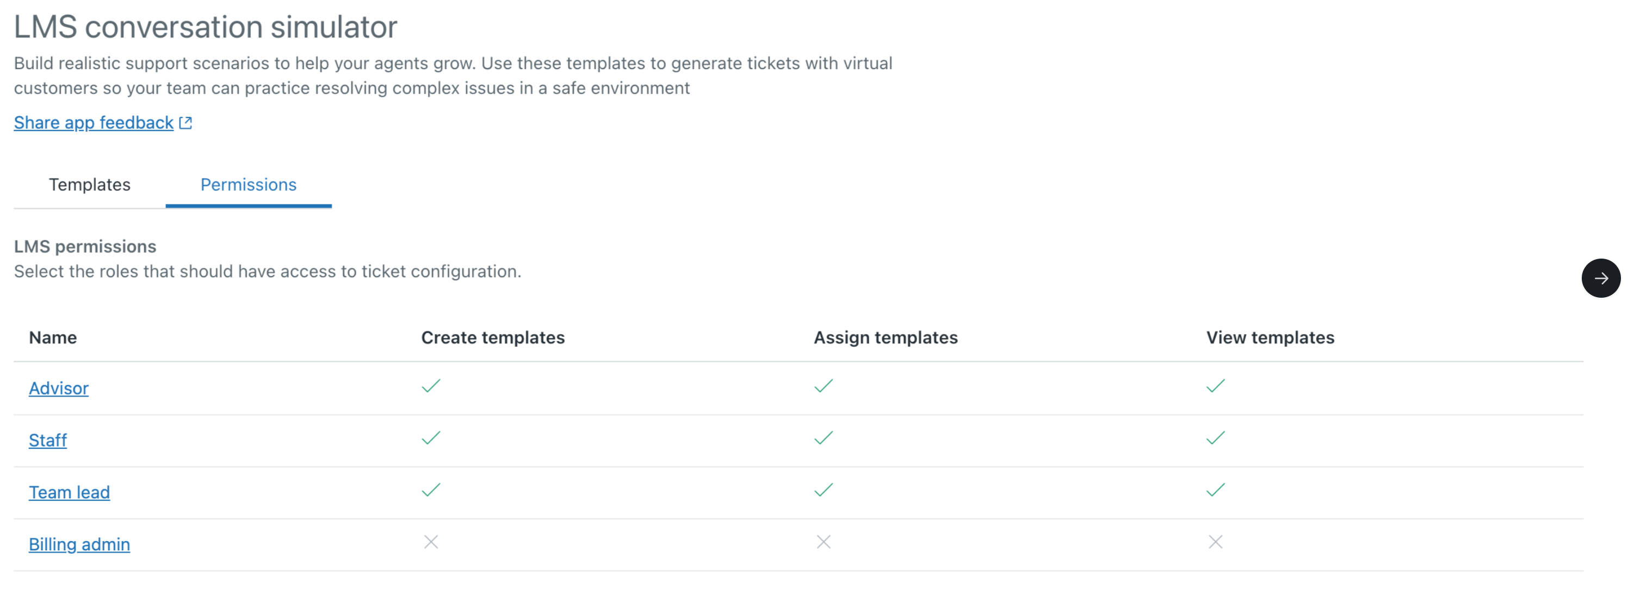The image size is (1634, 590).
Task: Toggle Staff's Create templates permission
Action: [431, 438]
